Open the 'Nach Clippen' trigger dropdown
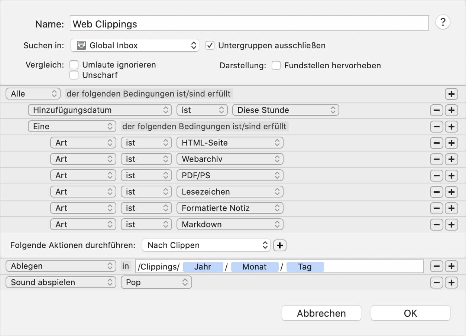 (x=206, y=245)
